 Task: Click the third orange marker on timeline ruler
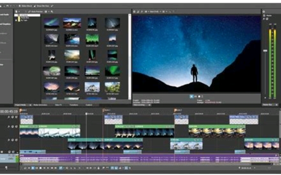tap(176, 110)
